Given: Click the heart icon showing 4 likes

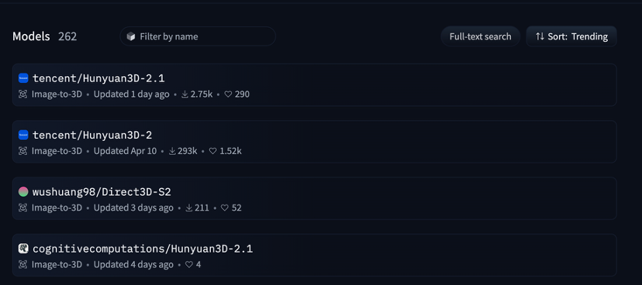Looking at the screenshot, I should pos(188,265).
